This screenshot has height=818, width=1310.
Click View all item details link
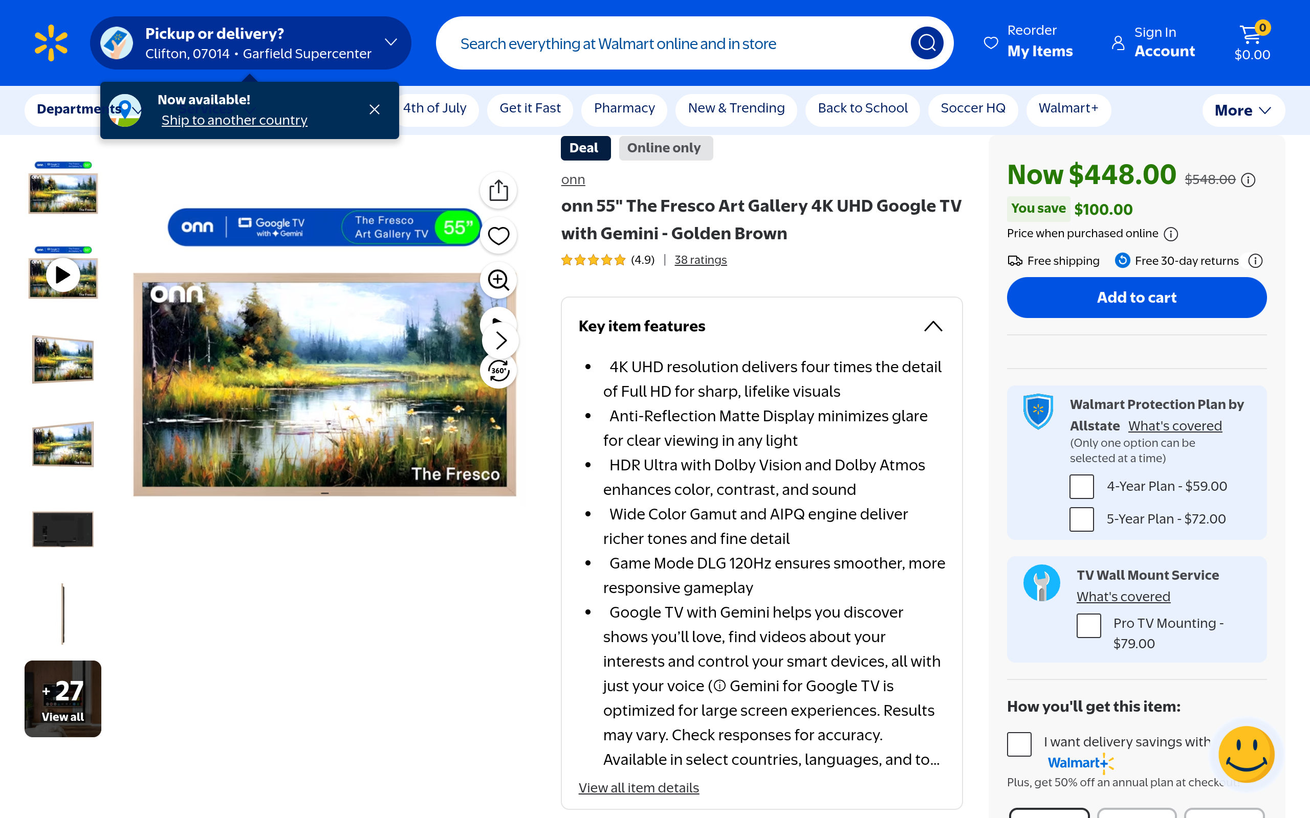pyautogui.click(x=639, y=788)
